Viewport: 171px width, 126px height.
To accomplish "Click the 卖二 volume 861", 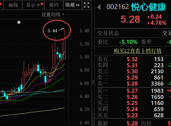I will [x=159, y=78].
